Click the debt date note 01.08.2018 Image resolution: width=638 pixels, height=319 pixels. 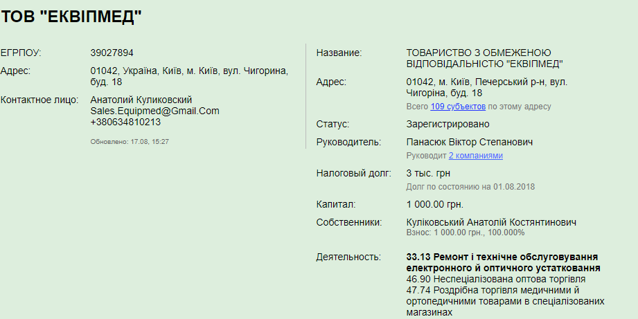[470, 187]
